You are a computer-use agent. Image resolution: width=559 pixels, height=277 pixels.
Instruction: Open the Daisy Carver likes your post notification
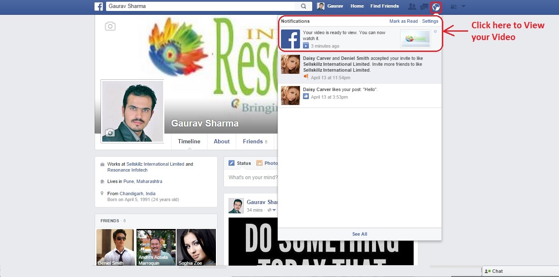360,95
